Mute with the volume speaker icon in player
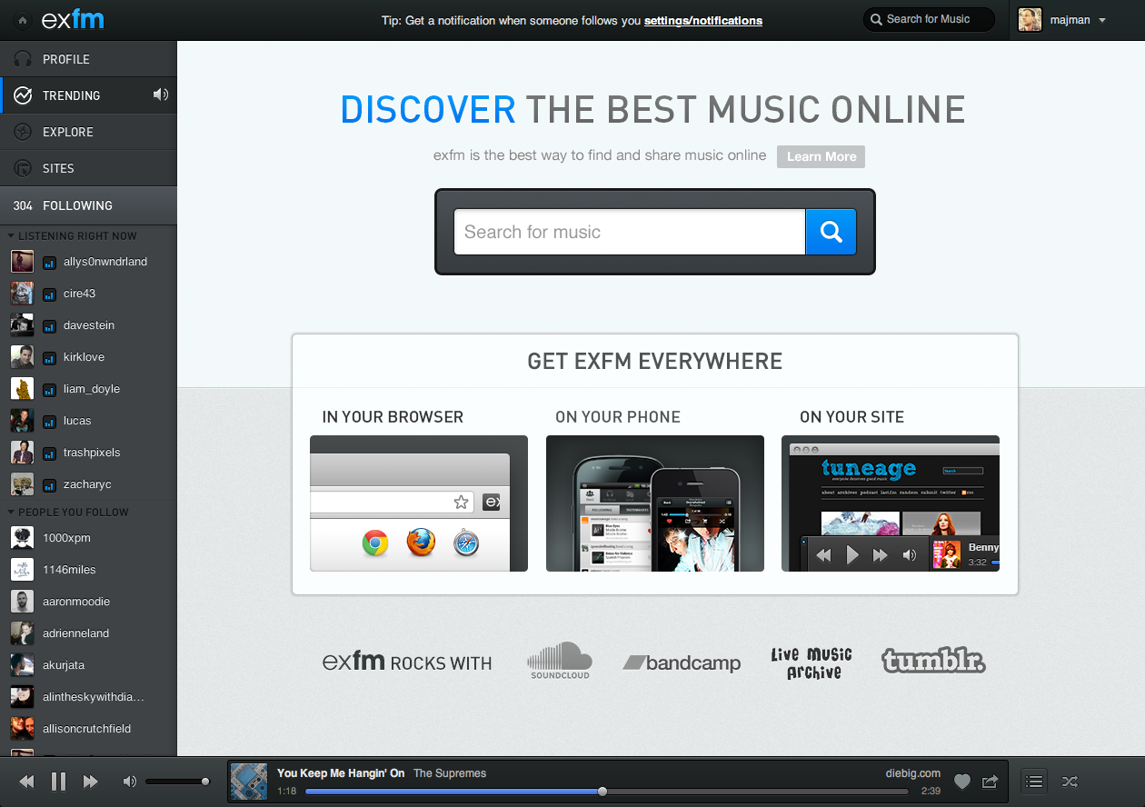 point(130,782)
